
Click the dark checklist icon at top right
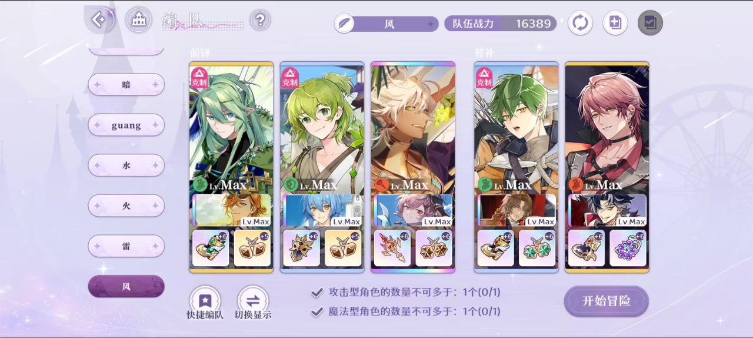point(650,23)
